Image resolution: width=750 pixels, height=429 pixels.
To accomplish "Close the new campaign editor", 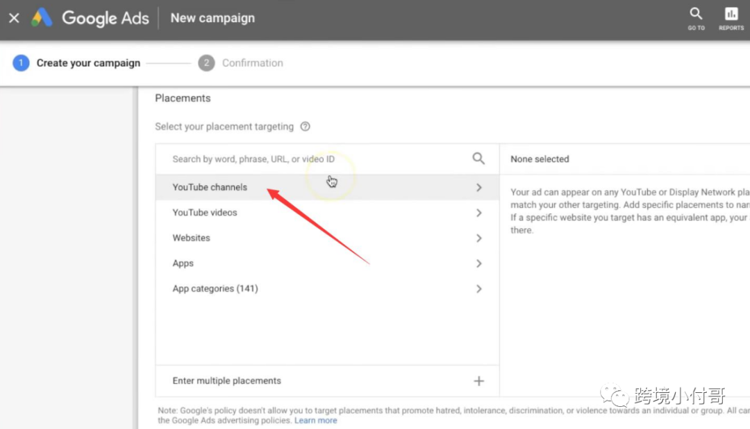I will click(x=14, y=18).
